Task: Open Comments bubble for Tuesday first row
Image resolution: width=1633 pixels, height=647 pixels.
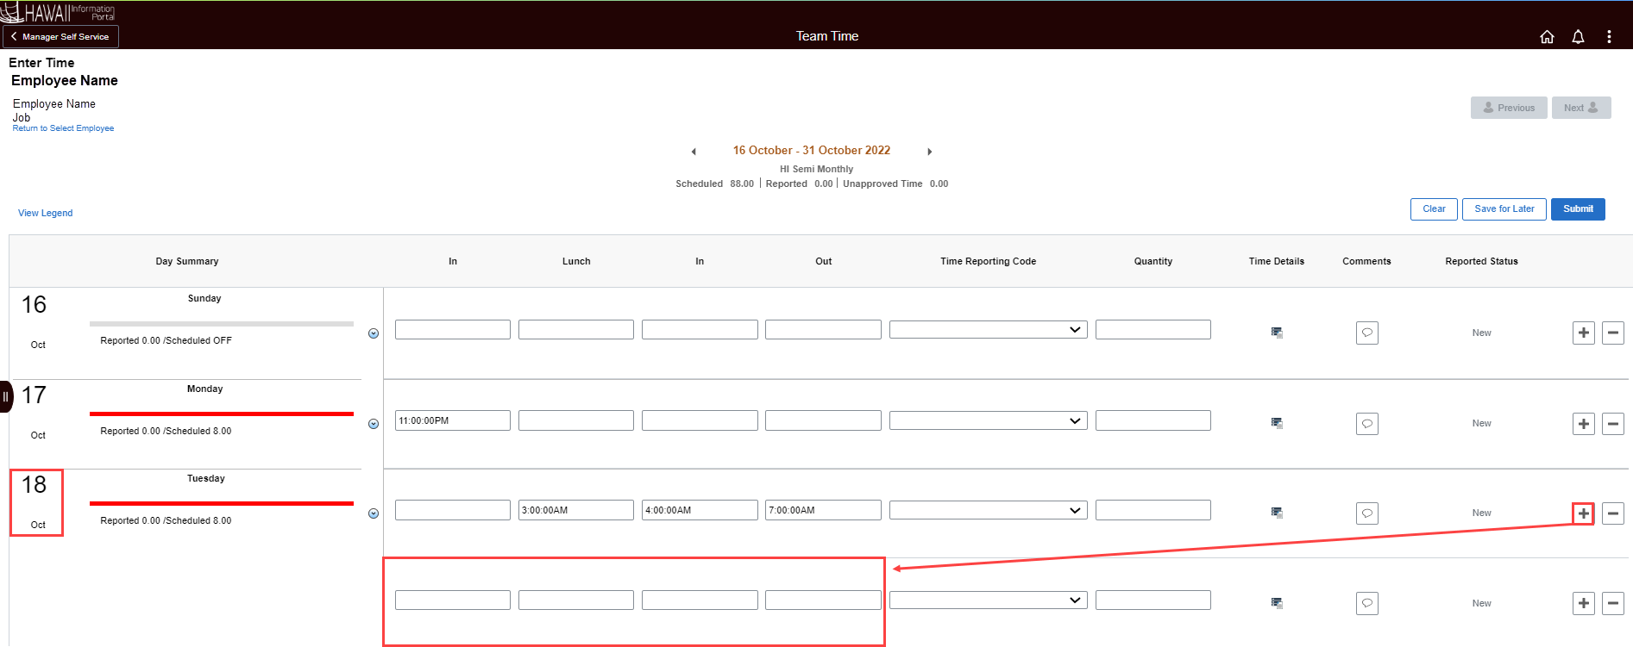Action: pos(1367,513)
